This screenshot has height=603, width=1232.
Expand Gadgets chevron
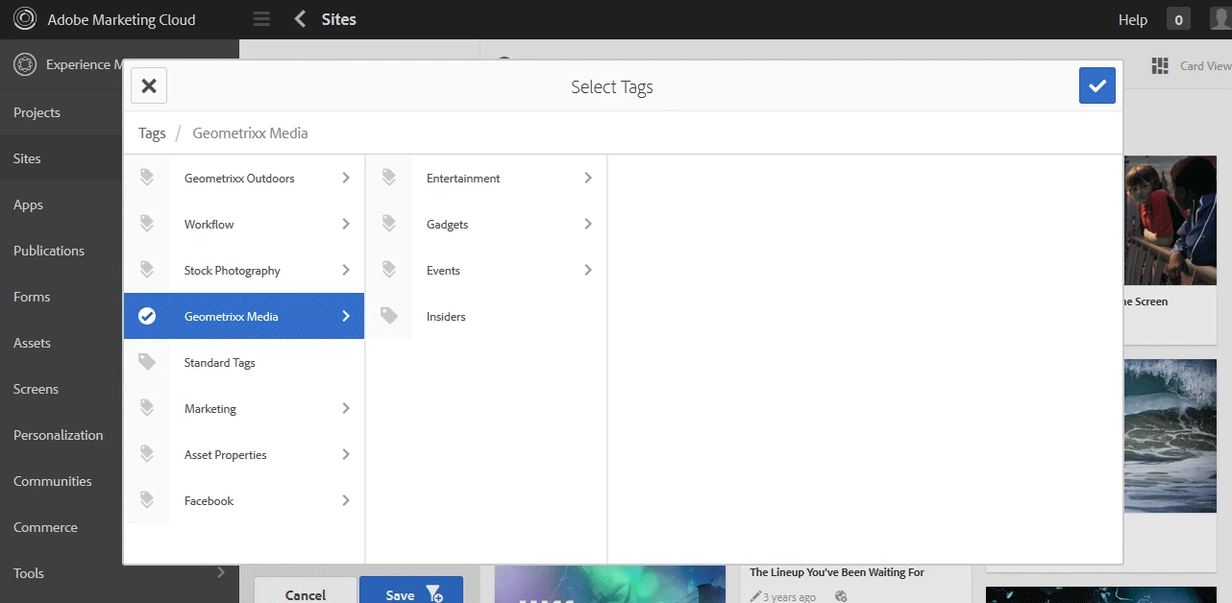click(588, 224)
